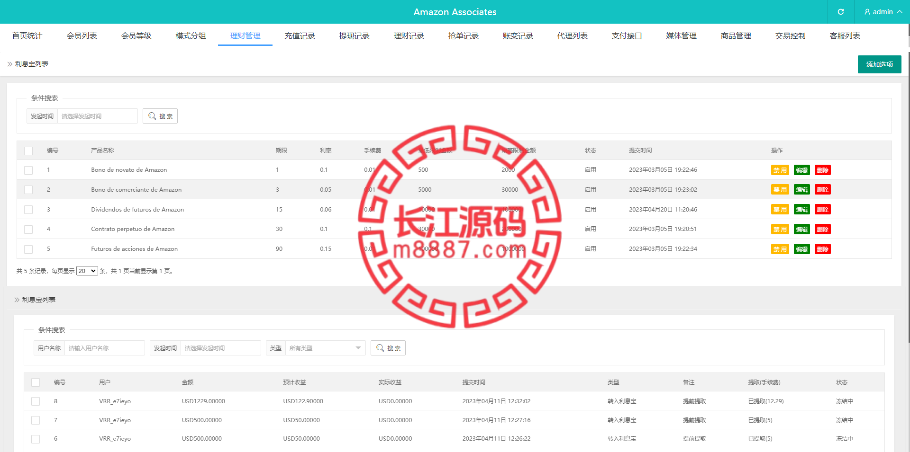
Task: Disable Bono de novato de Amazon with 禁用
Action: pyautogui.click(x=780, y=170)
